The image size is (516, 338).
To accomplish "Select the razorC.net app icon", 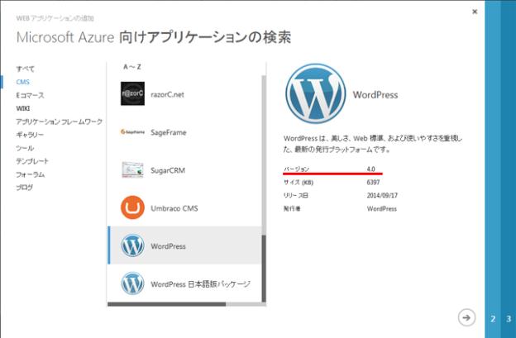I will pyautogui.click(x=132, y=93).
